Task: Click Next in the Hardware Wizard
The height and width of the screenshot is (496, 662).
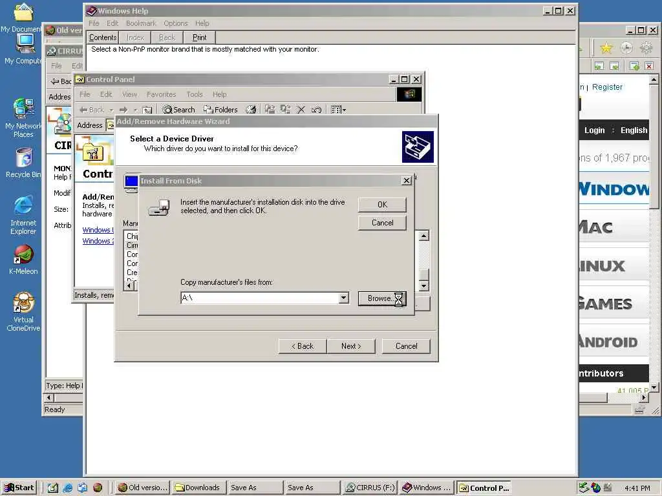Action: 351,346
